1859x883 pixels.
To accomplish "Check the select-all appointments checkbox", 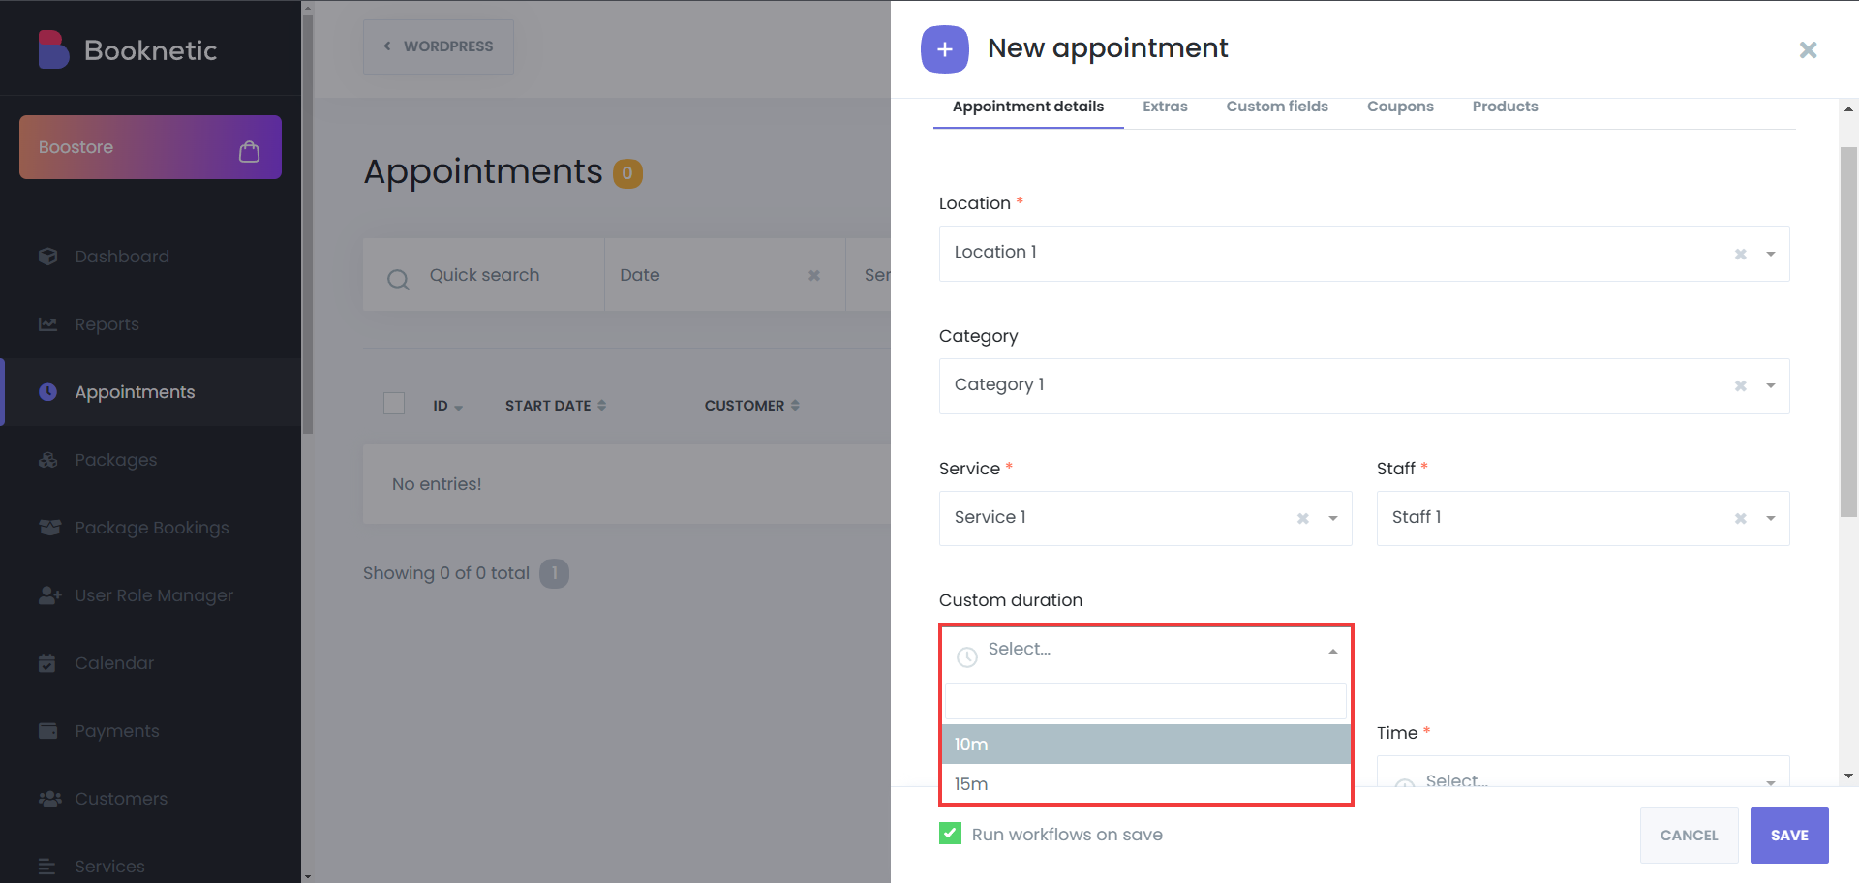I will (x=394, y=404).
